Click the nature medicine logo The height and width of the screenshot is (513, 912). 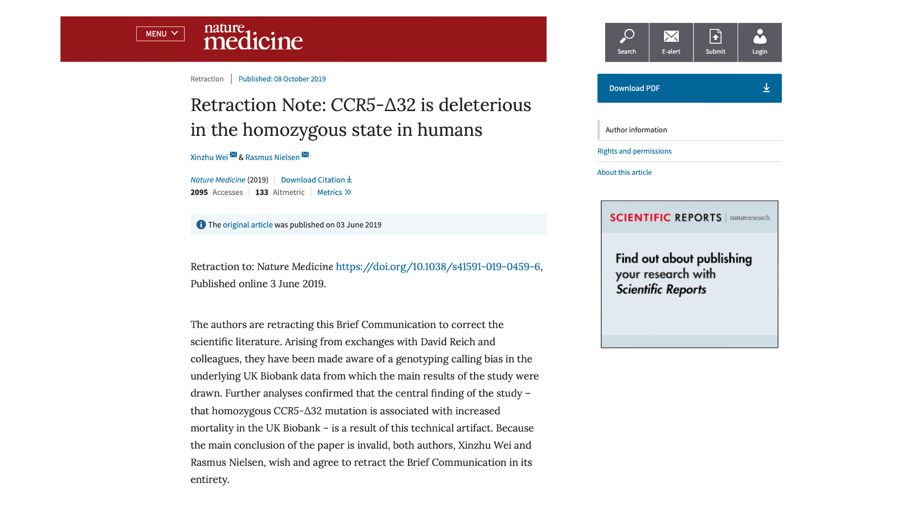253,37
